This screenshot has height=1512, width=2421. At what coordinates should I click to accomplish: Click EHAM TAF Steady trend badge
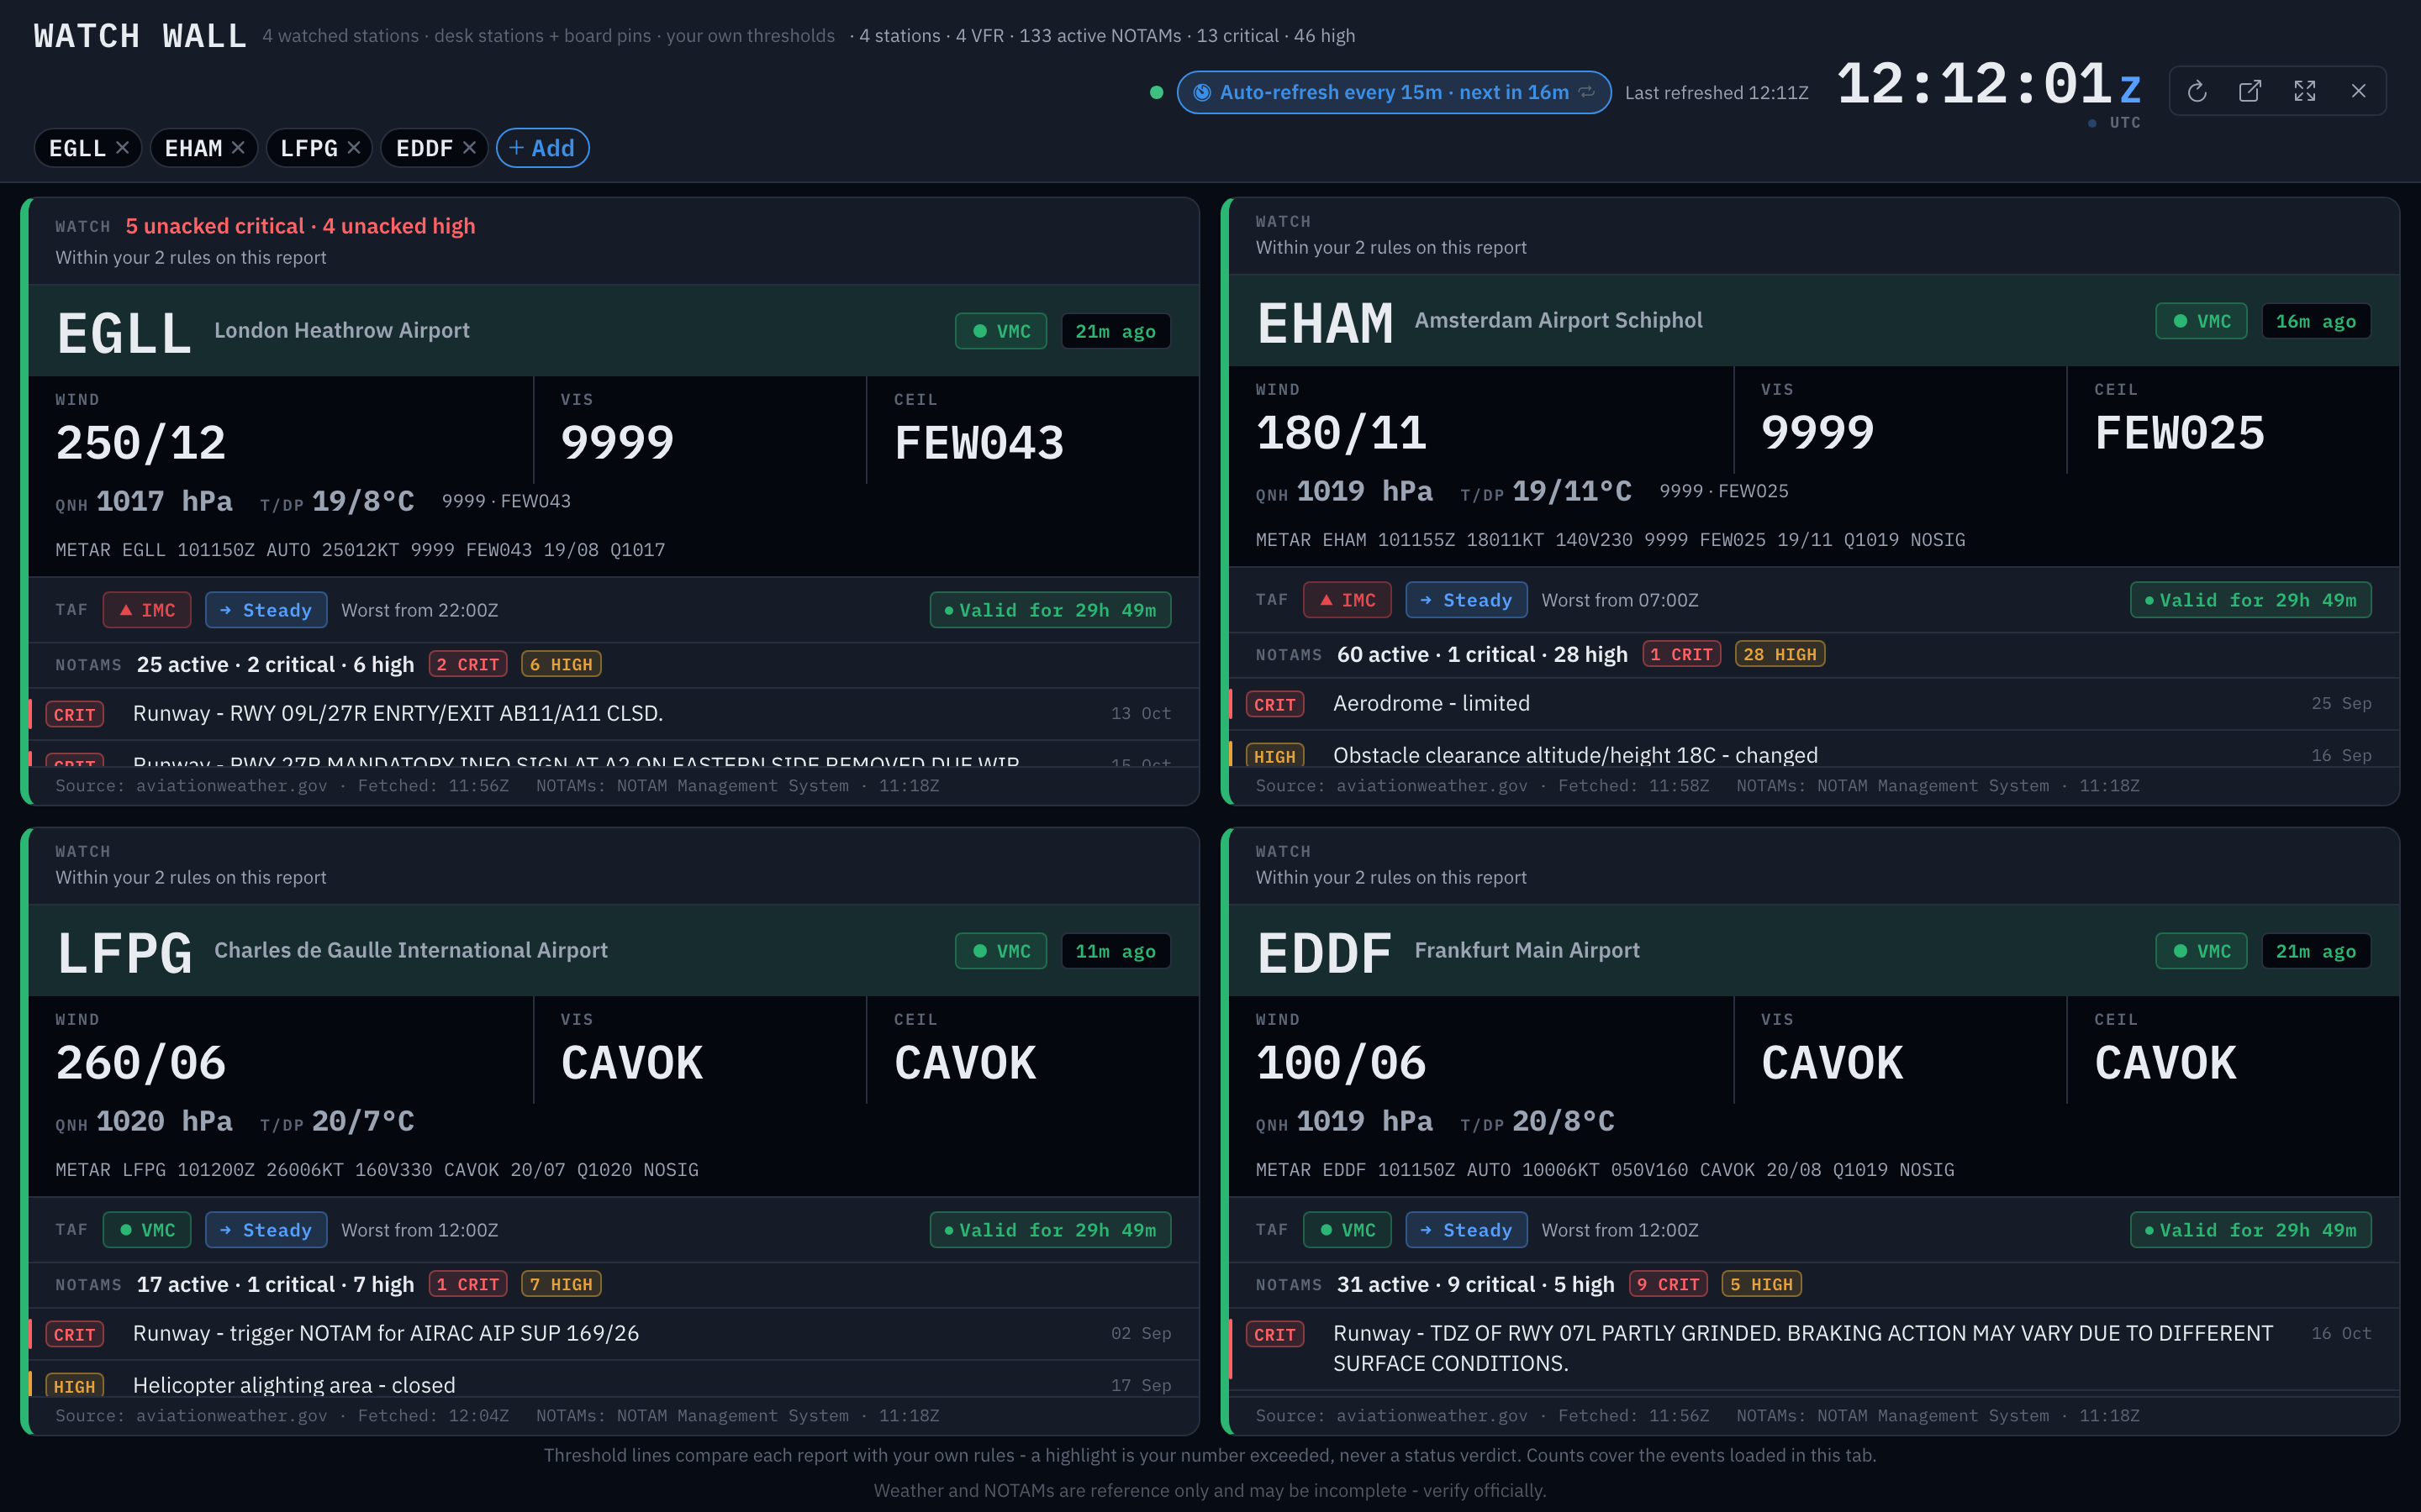coord(1467,600)
